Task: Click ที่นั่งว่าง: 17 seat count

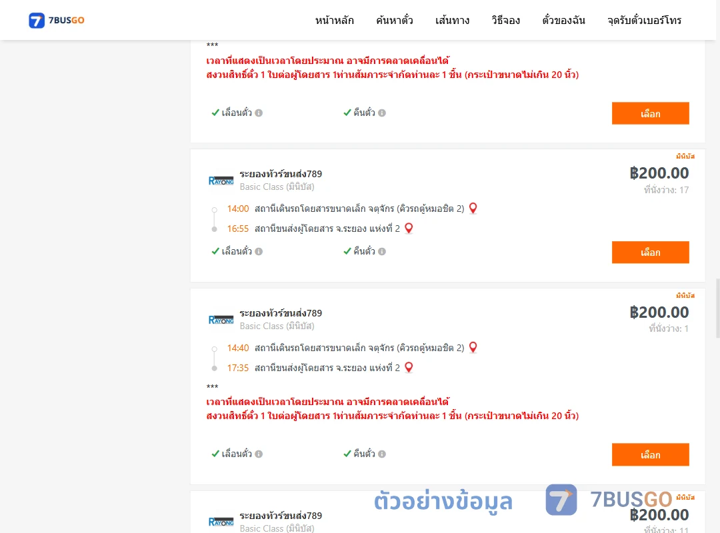Action: (x=666, y=190)
